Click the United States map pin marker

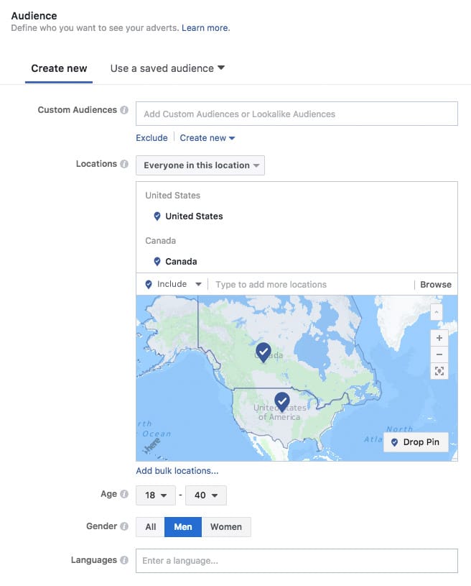point(282,400)
